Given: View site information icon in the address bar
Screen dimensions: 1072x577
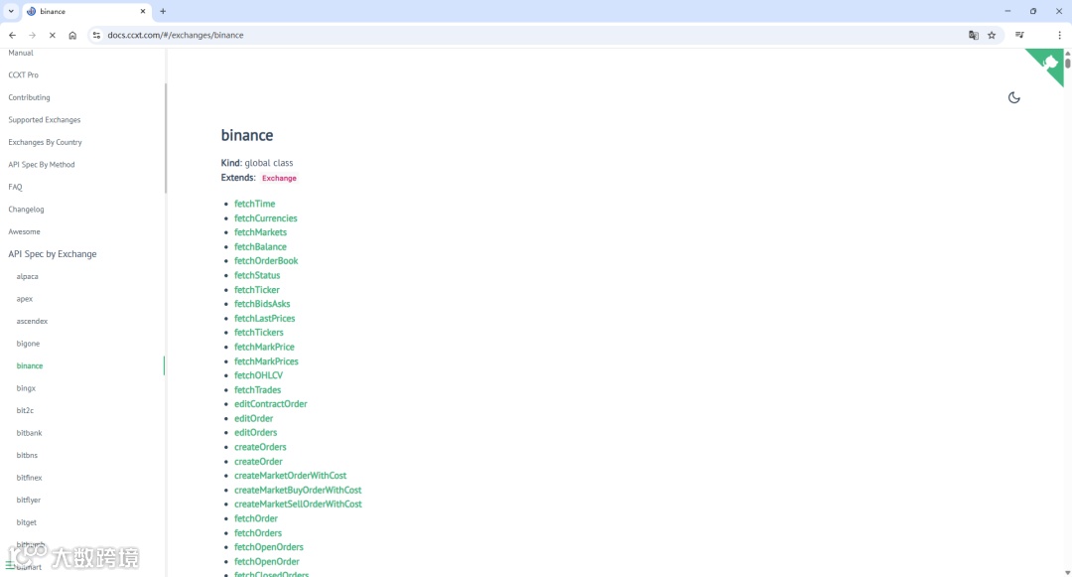Looking at the screenshot, I should click(x=96, y=35).
